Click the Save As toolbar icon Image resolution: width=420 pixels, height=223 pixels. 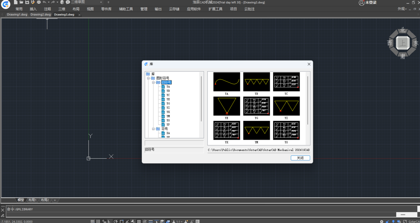coord(33,2)
